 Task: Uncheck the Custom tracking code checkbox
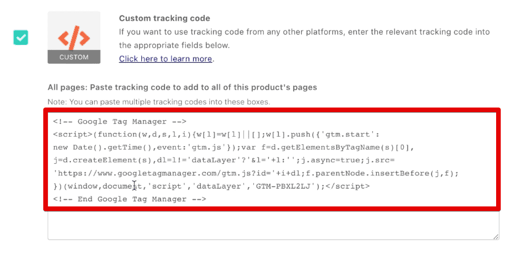pyautogui.click(x=21, y=37)
